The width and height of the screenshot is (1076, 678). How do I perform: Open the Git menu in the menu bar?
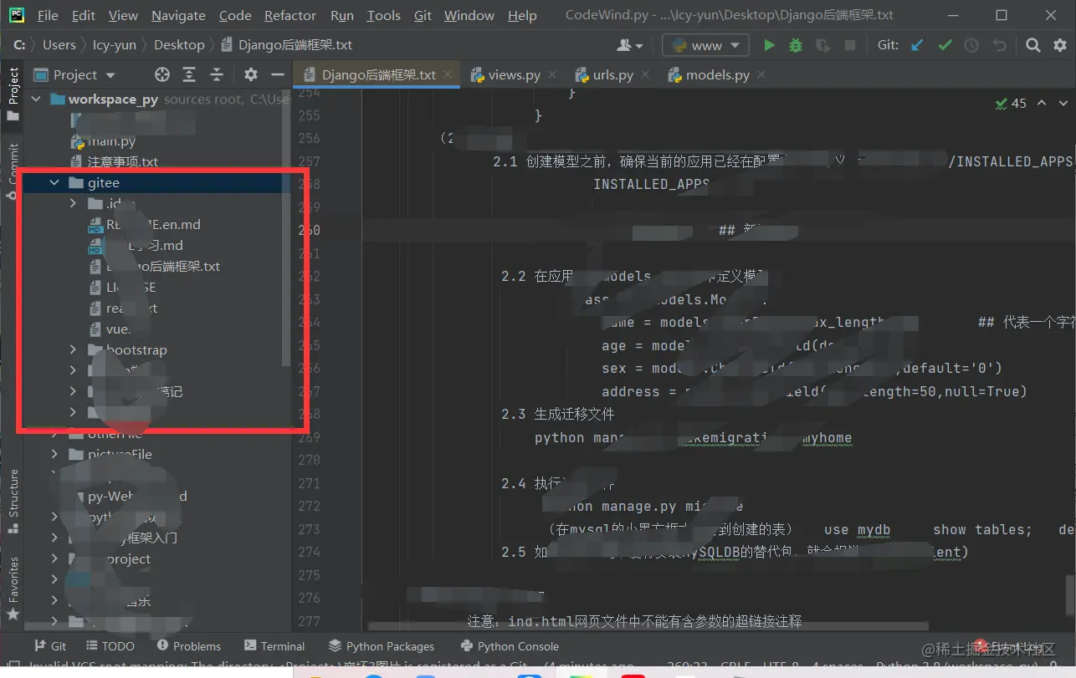pos(423,15)
